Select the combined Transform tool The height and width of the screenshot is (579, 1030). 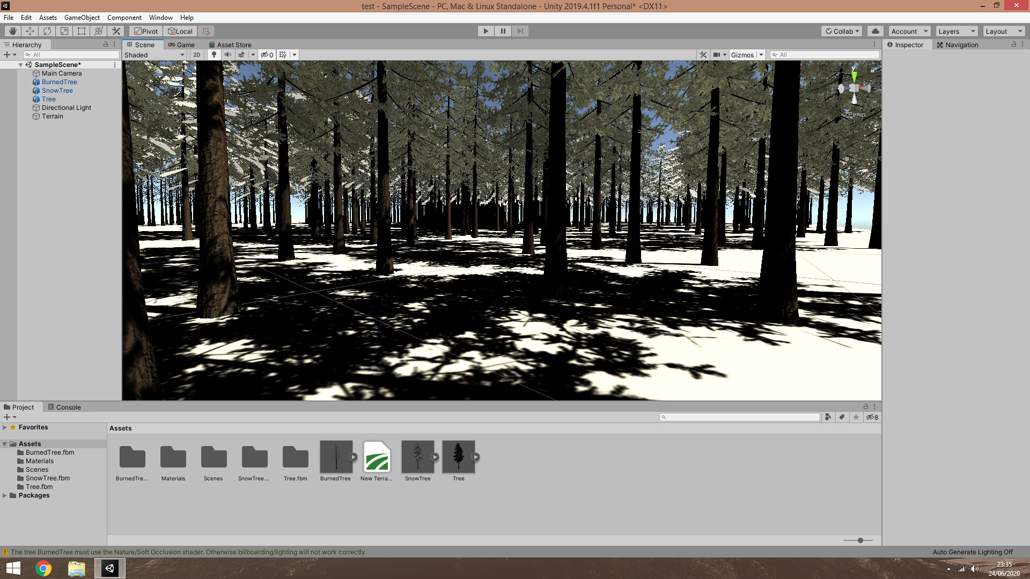coord(99,31)
